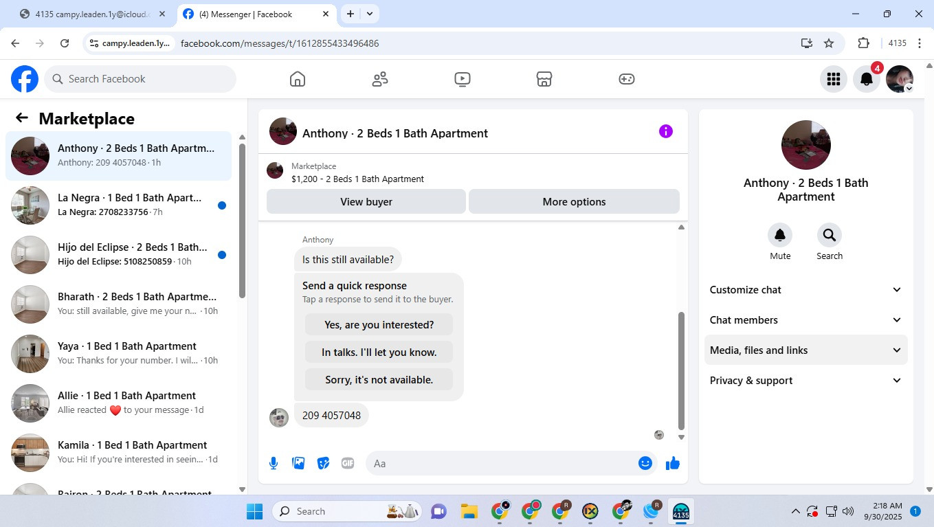Viewport: 934px width, 527px height.
Task: Reload the page
Action: point(65,43)
